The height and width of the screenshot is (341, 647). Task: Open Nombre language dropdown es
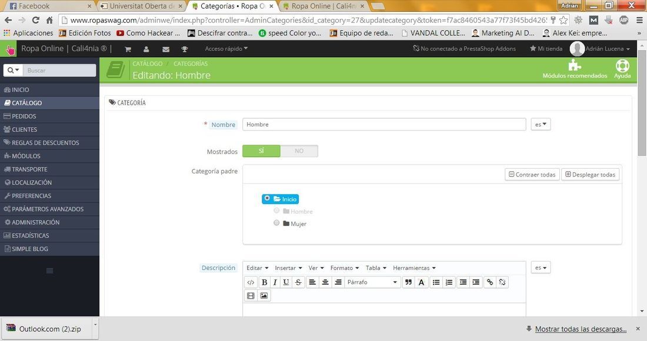(x=541, y=125)
